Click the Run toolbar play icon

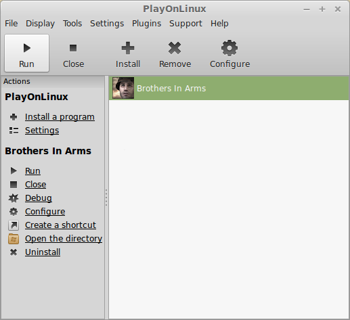pyautogui.click(x=27, y=48)
